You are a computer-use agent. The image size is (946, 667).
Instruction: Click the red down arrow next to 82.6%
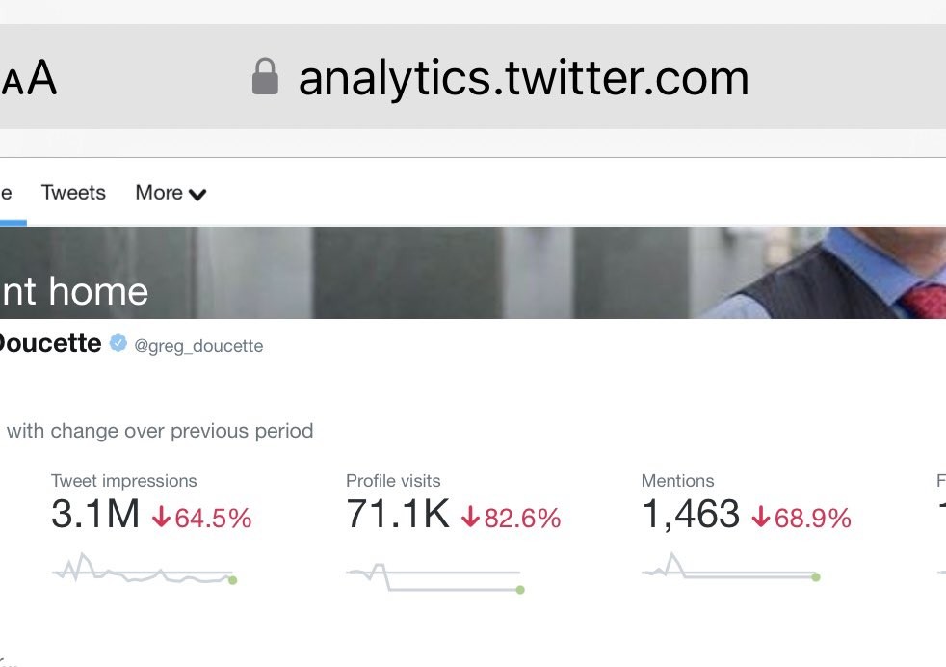pos(470,518)
